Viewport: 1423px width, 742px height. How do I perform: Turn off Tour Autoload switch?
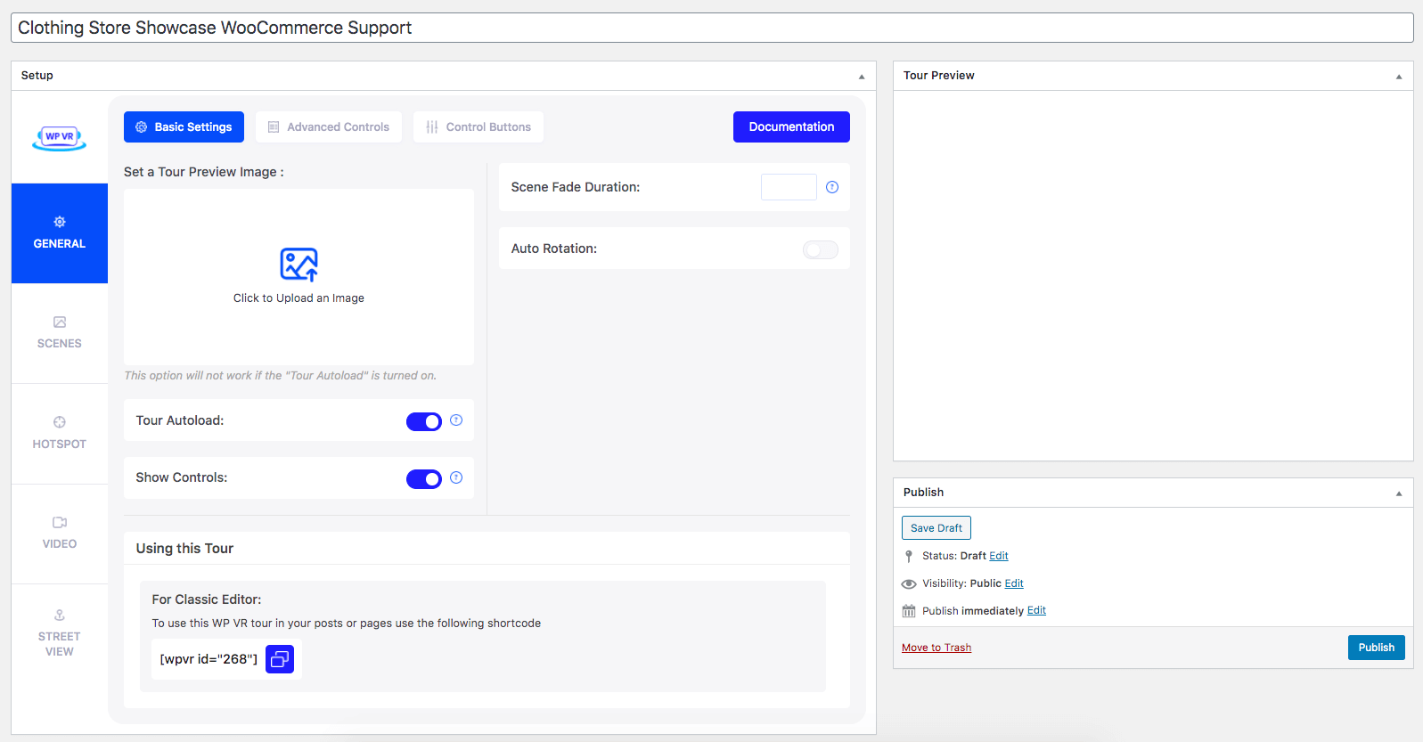click(424, 421)
